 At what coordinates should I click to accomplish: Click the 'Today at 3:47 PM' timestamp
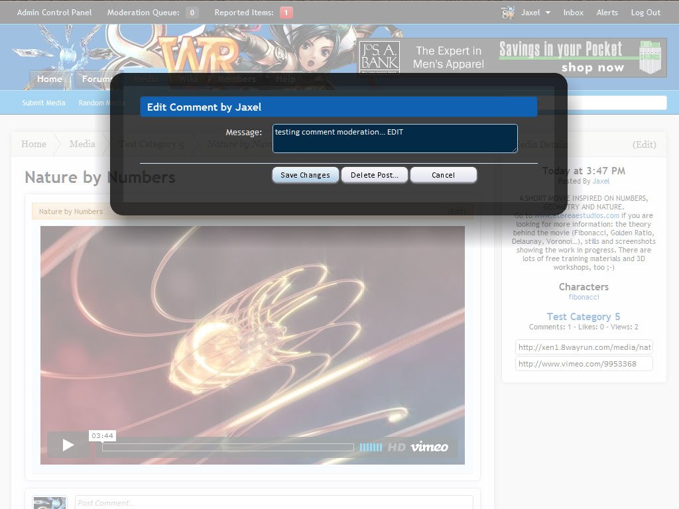click(584, 171)
